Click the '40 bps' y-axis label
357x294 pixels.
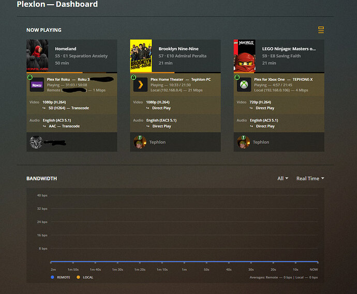pos(42,195)
